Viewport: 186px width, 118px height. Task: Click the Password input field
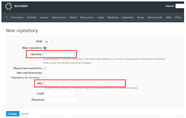tap(61, 100)
